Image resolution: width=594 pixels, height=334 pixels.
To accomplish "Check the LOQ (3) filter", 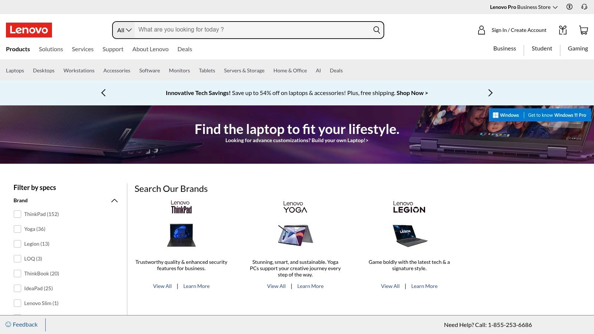I will click(17, 259).
